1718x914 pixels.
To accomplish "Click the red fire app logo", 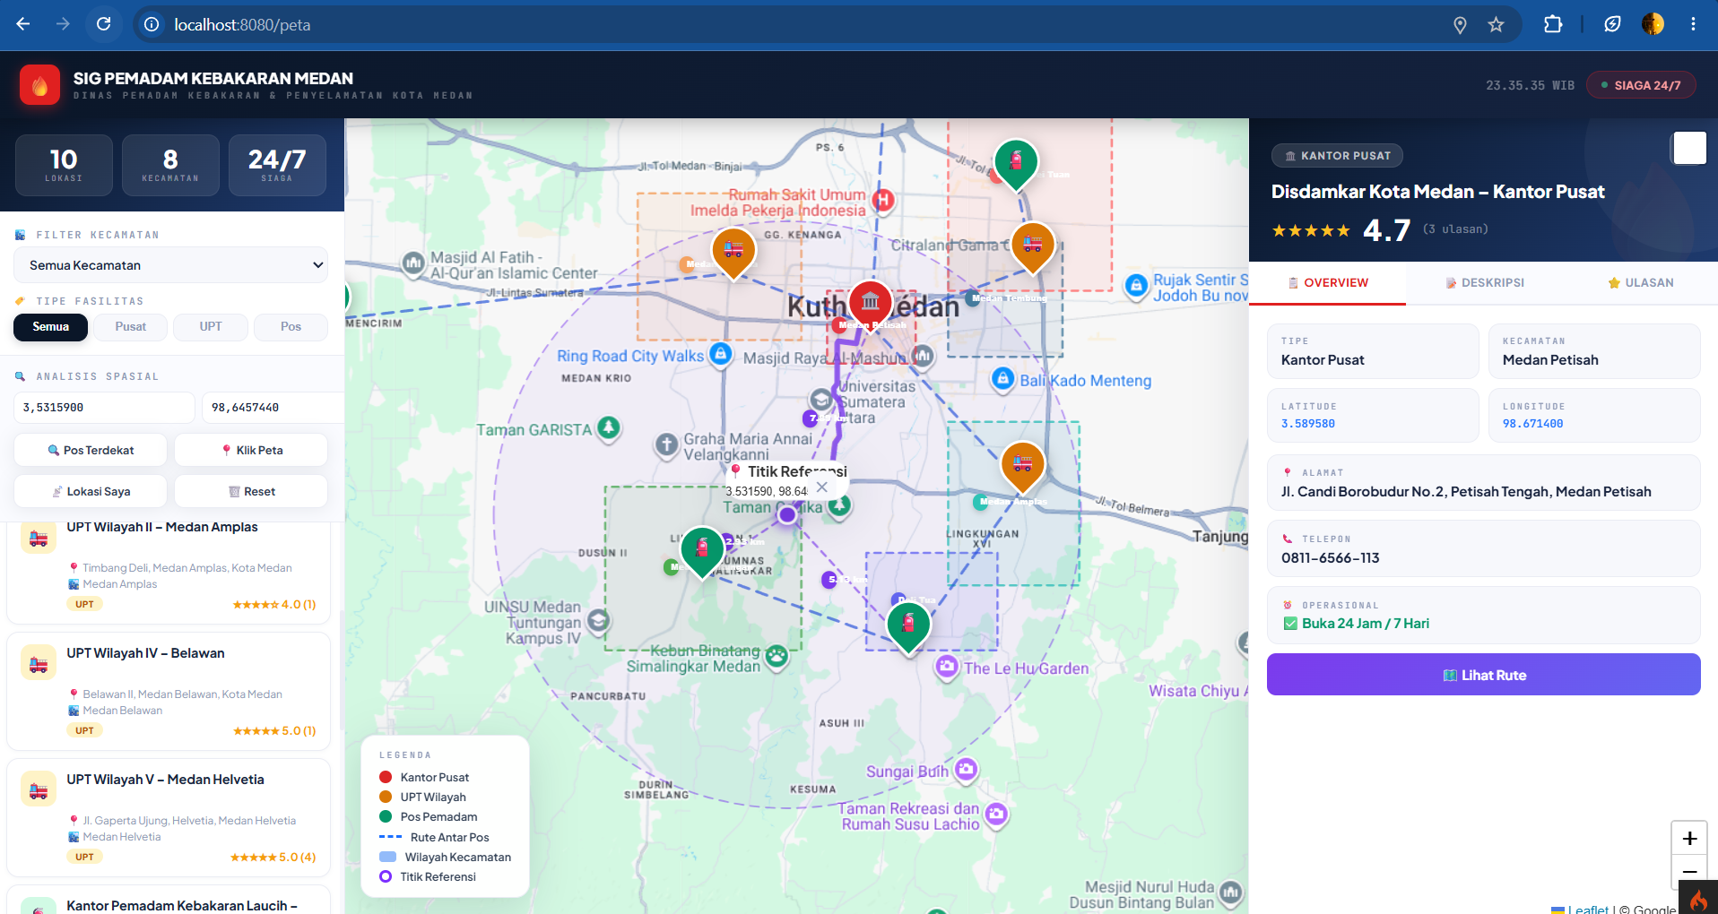I will pos(39,85).
